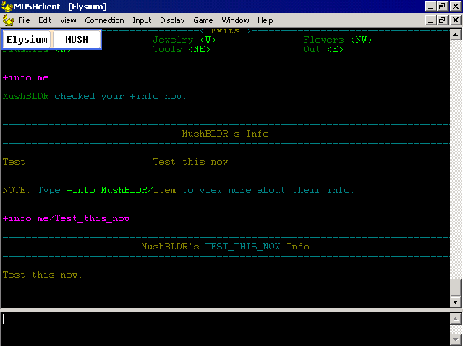
Task: Click the input box scrollbar down arrow
Action: (x=455, y=340)
